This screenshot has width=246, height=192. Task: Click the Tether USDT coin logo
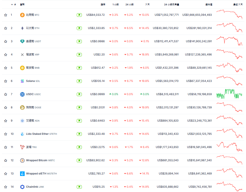22,41
